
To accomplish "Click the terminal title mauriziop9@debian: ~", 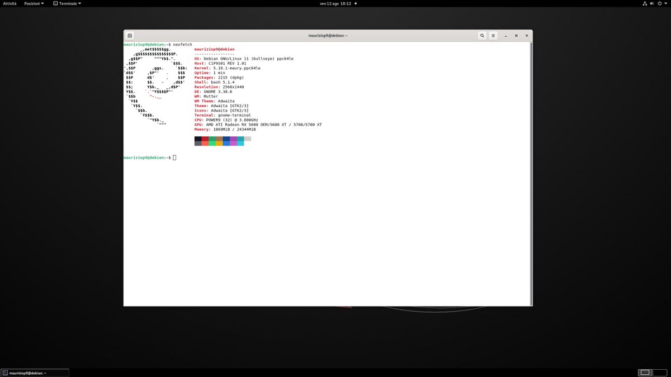I will (328, 35).
